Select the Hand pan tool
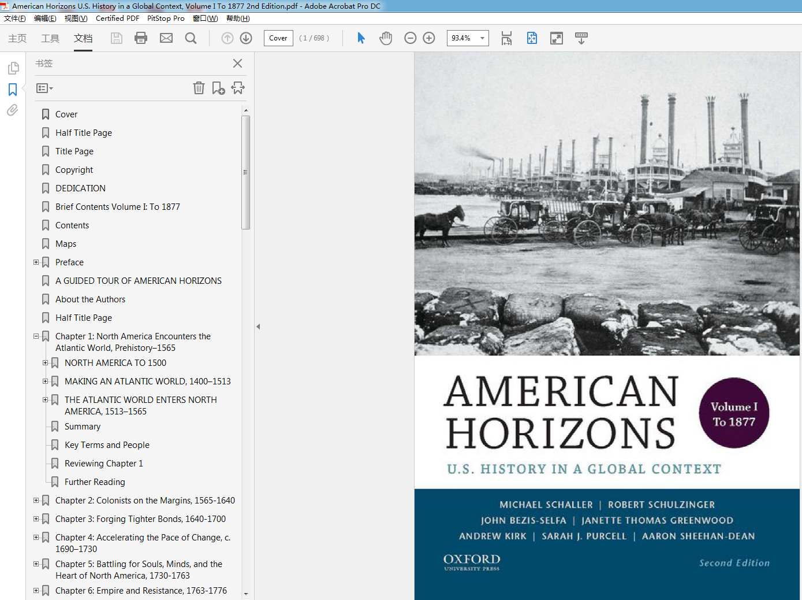Image resolution: width=802 pixels, height=600 pixels. [x=386, y=38]
